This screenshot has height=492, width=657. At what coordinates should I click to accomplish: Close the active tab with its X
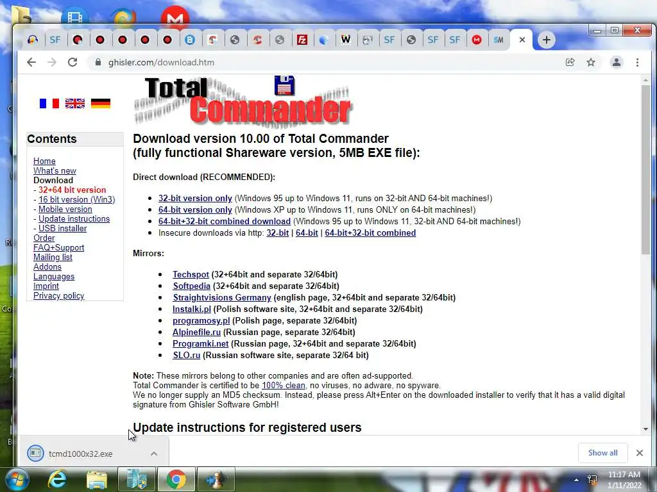pos(522,40)
